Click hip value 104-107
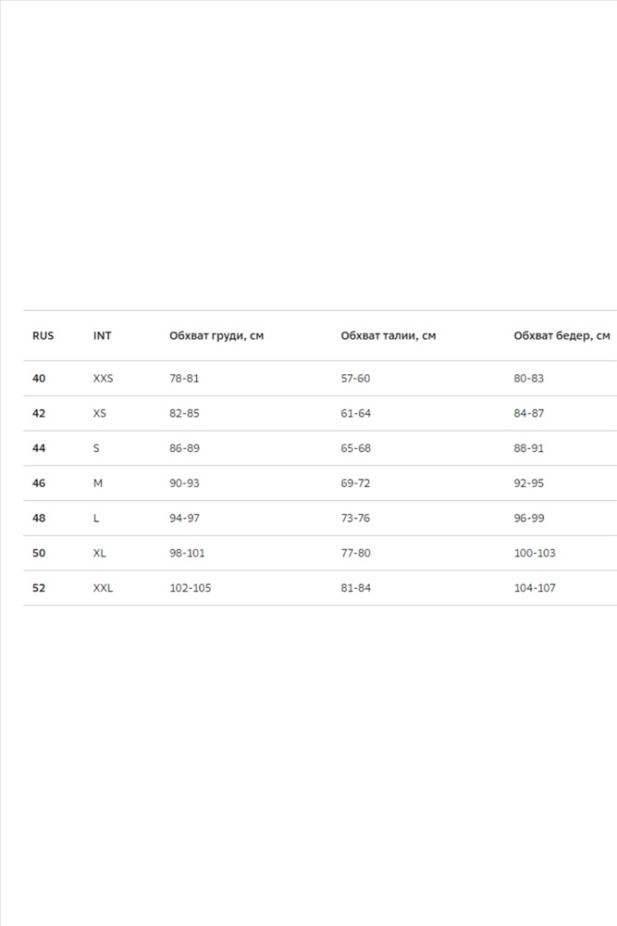Image resolution: width=617 pixels, height=926 pixels. 535,588
